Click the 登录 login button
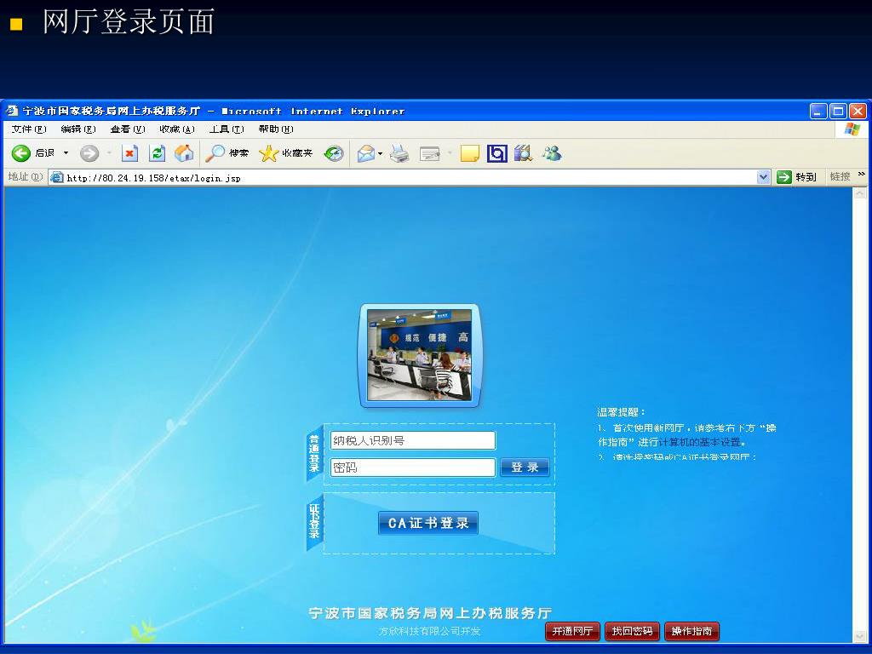The image size is (872, 654). pos(525,468)
